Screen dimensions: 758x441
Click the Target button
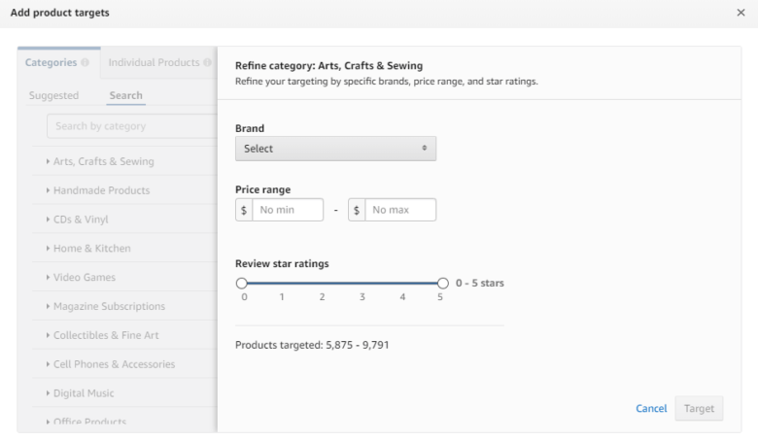click(x=699, y=409)
